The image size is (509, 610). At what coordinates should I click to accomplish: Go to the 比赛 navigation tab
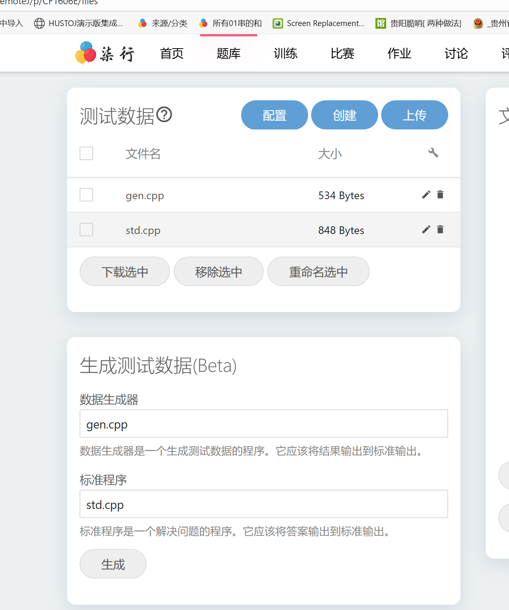pyautogui.click(x=342, y=54)
